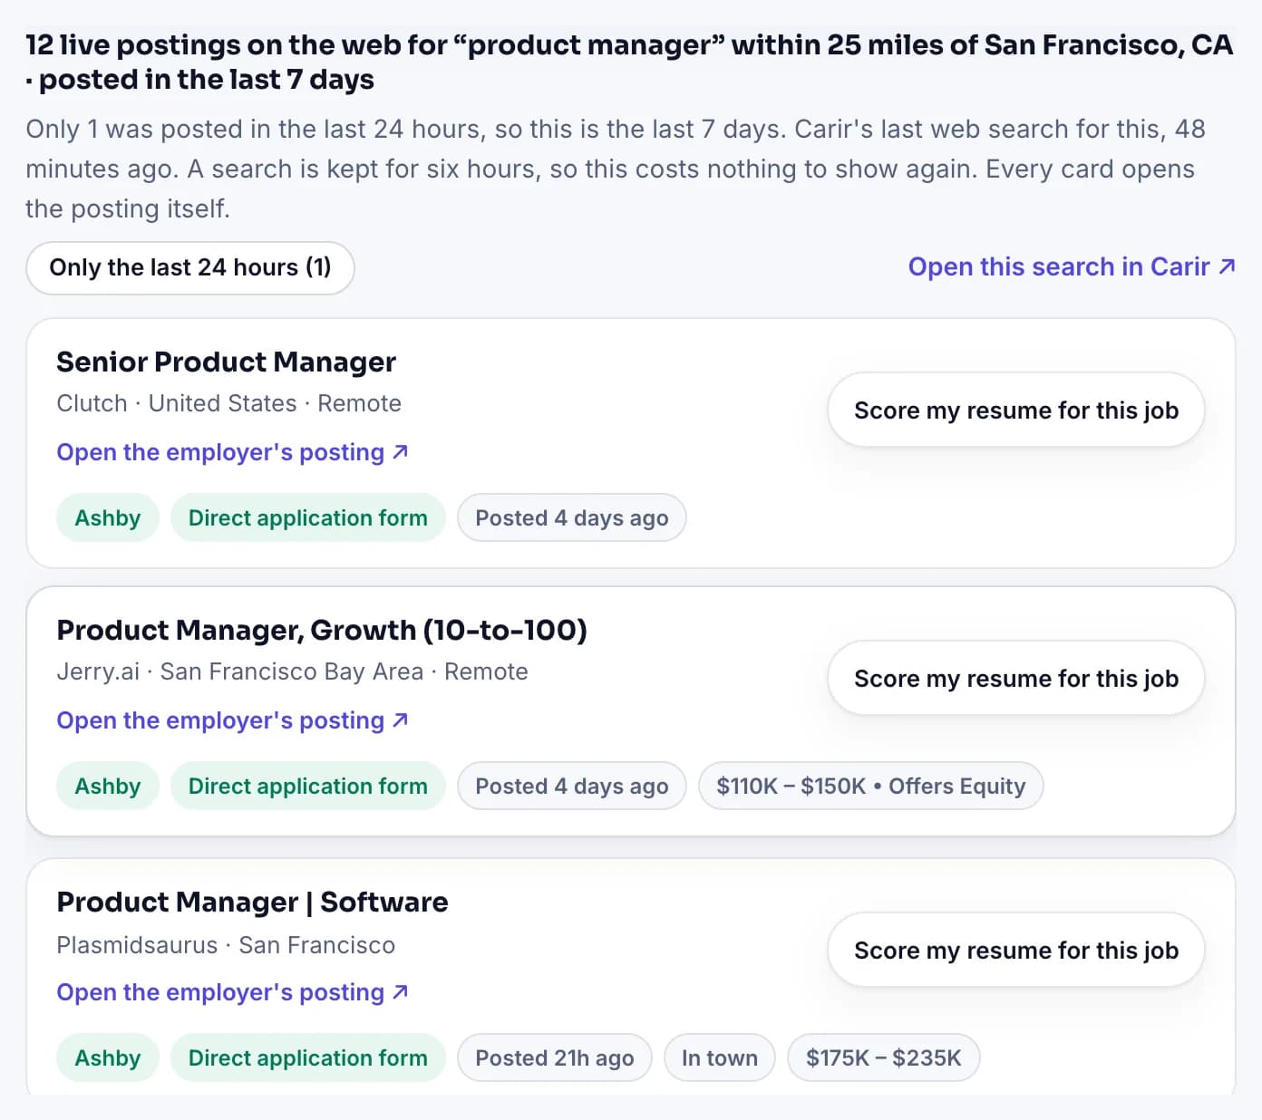This screenshot has height=1120, width=1262.
Task: Score my resume for the Jerry.ai Growth job
Action: pyautogui.click(x=1016, y=678)
